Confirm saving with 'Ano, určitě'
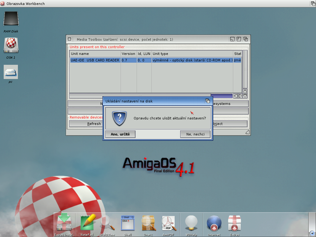Screen dimensions: 316x237 120,134
